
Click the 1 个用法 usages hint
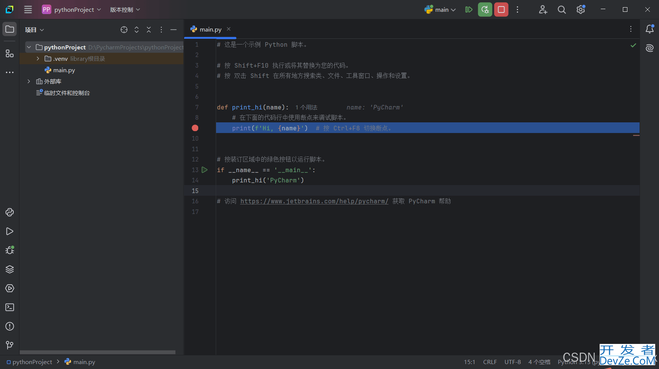306,108
